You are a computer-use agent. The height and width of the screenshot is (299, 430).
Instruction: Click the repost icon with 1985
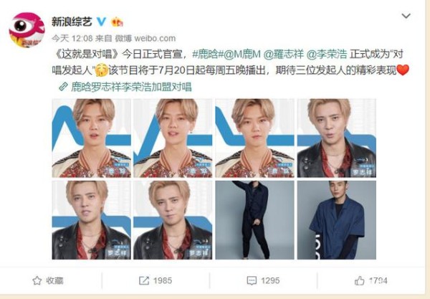[144, 280]
